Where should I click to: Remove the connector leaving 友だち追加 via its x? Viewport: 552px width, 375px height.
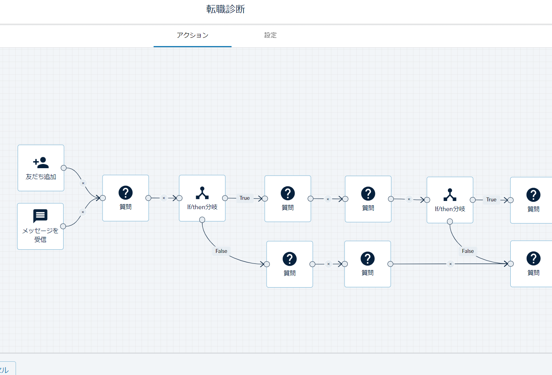83,183
